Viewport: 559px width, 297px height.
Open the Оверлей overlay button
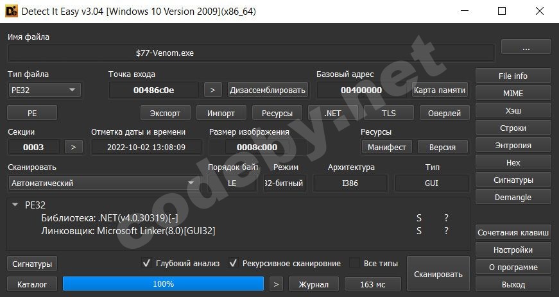tap(445, 114)
